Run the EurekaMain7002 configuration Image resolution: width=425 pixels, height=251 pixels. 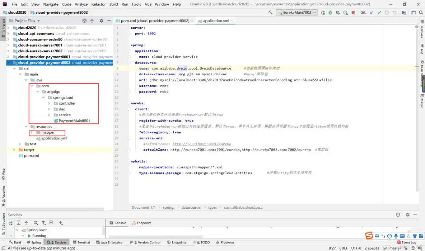323,12
